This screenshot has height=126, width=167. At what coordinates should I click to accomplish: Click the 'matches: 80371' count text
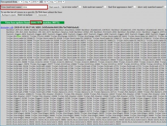click(51, 22)
